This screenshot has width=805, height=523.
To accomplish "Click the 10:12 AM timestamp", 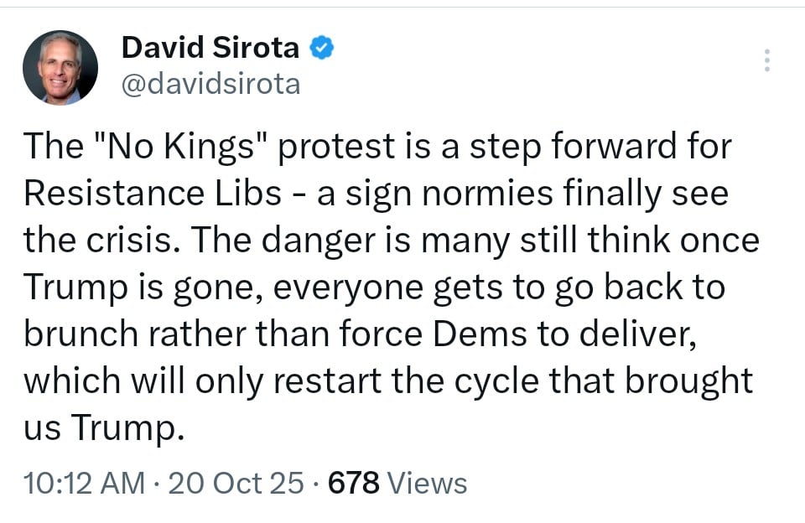I will (x=84, y=483).
